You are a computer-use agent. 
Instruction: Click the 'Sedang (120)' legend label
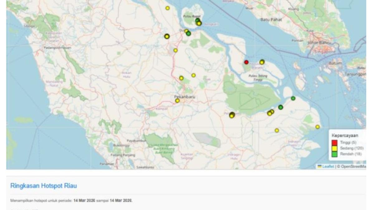click(352, 148)
